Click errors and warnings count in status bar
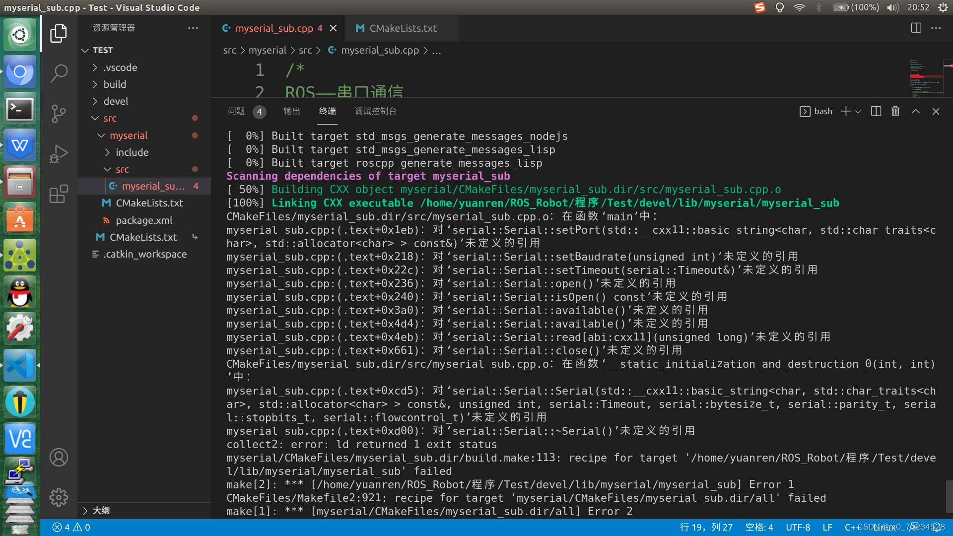953x536 pixels. pos(71,527)
